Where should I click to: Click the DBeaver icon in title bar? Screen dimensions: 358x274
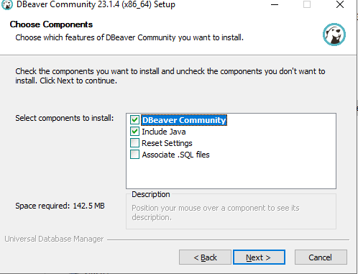click(x=6, y=4)
